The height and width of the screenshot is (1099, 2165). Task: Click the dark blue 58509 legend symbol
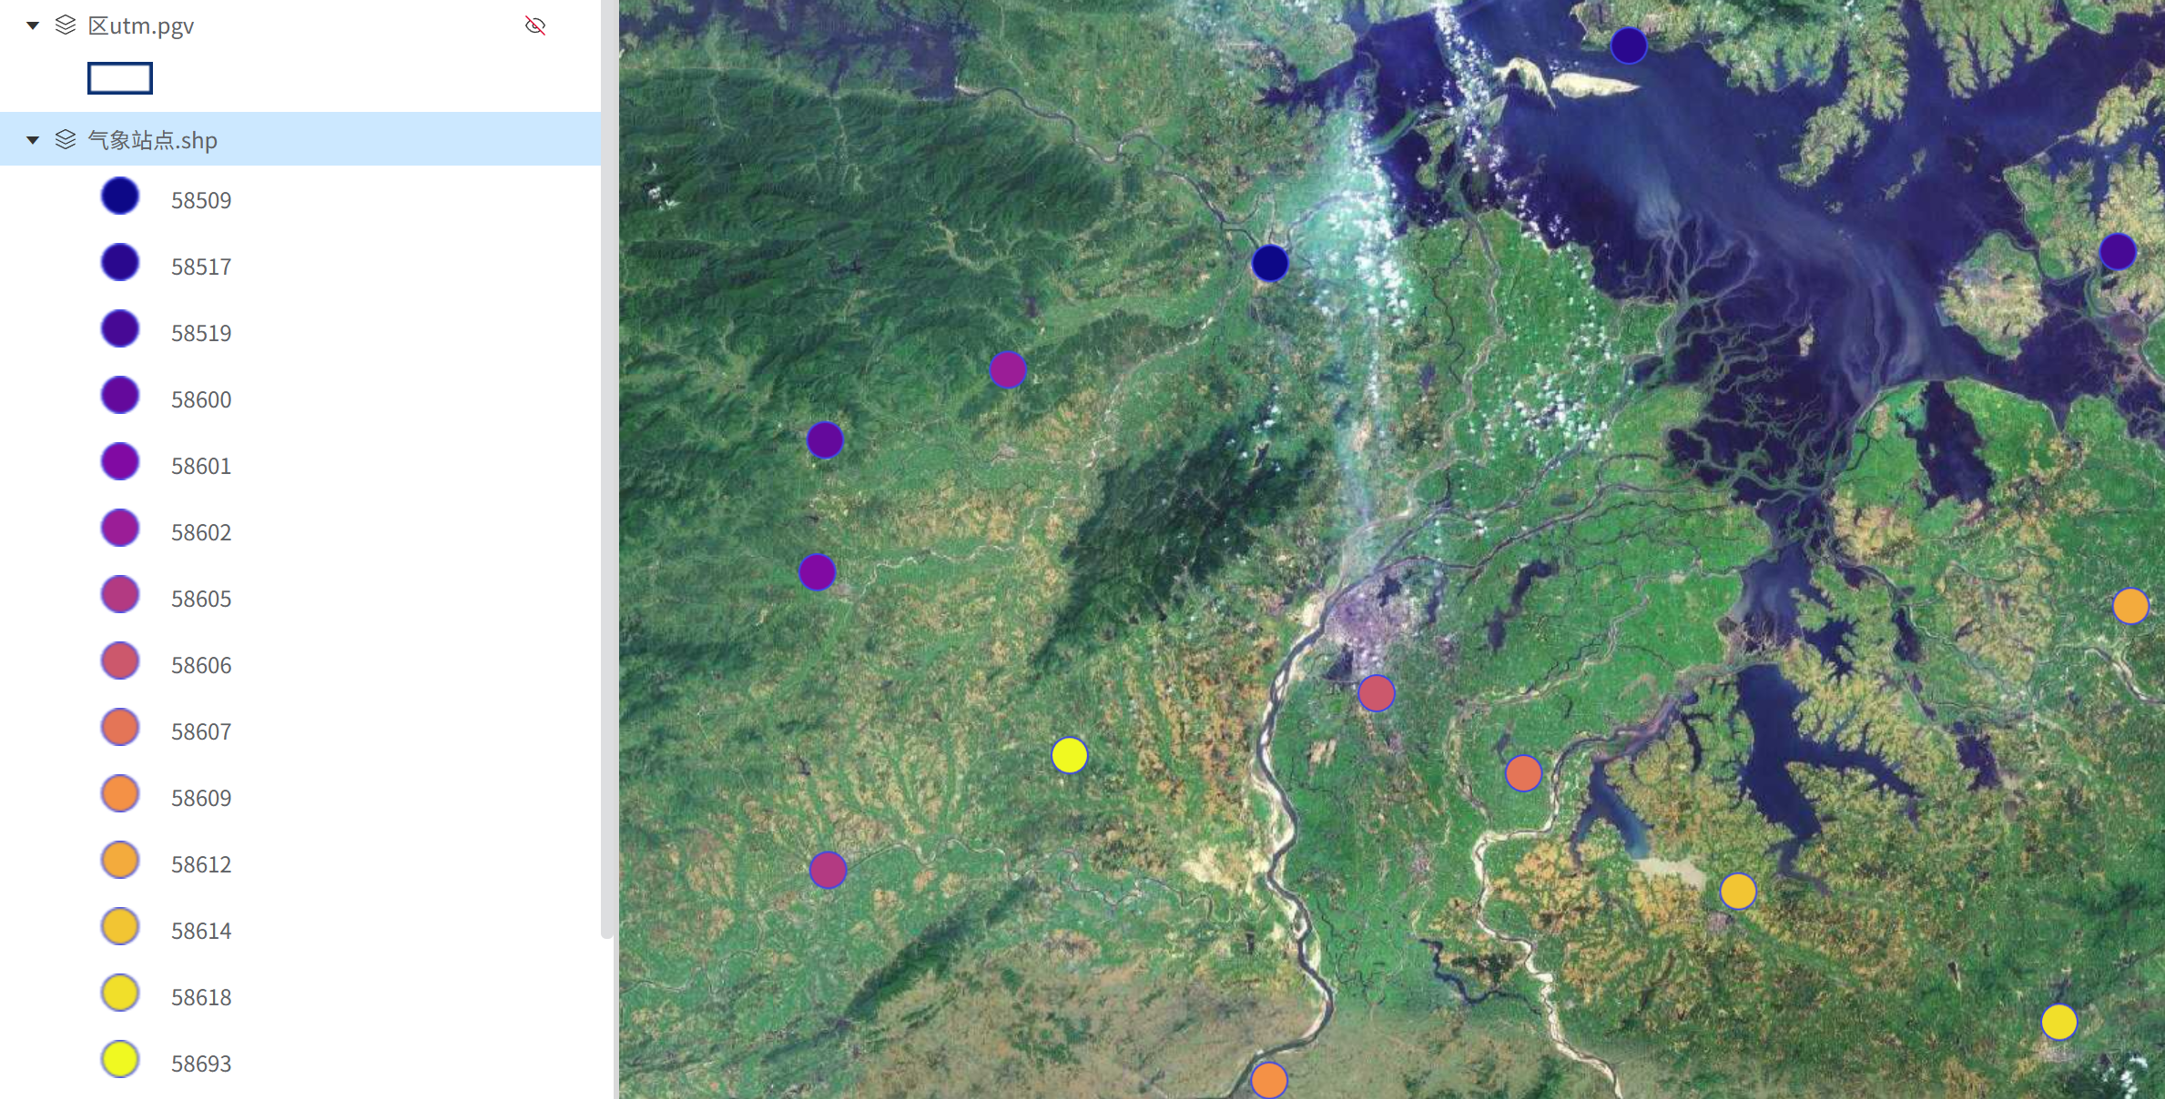coord(119,197)
